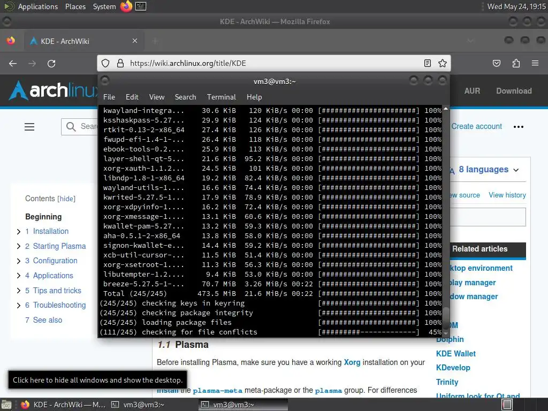Go to See also contents entry
Screen dimensions: 548x411
coord(44,320)
